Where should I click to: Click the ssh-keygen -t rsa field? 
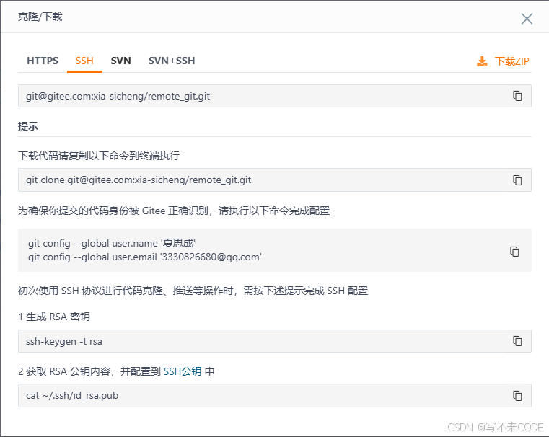274,341
